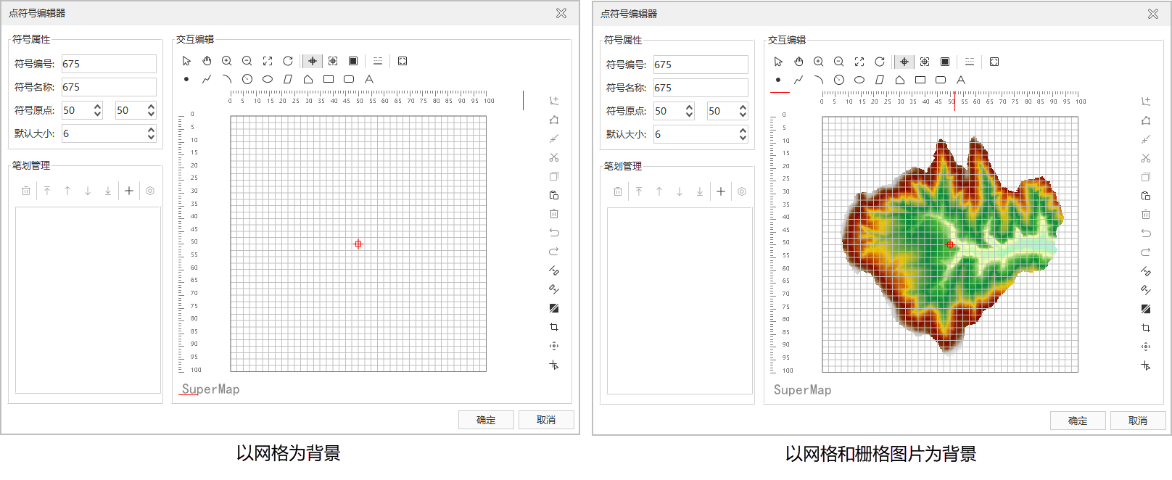Toggle the filled square background button, right editor

click(x=945, y=62)
